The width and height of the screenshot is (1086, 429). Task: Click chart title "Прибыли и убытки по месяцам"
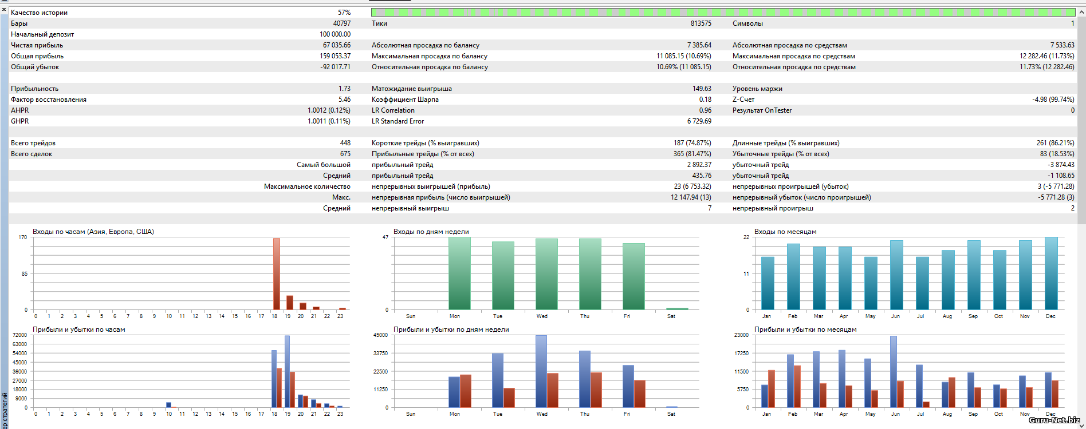pyautogui.click(x=805, y=329)
